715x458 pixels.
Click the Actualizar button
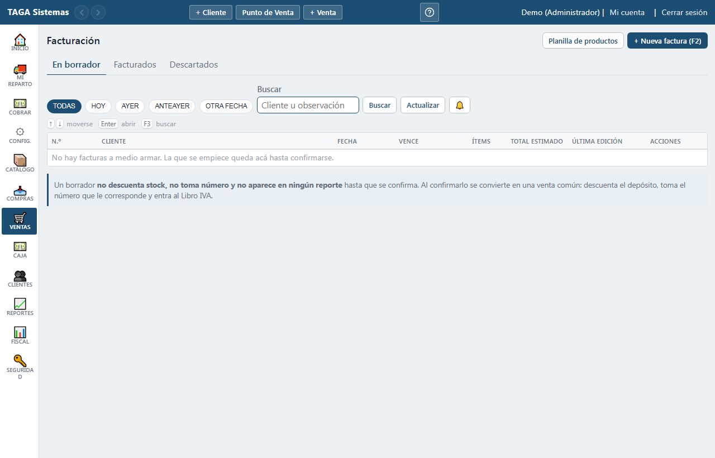pyautogui.click(x=423, y=105)
